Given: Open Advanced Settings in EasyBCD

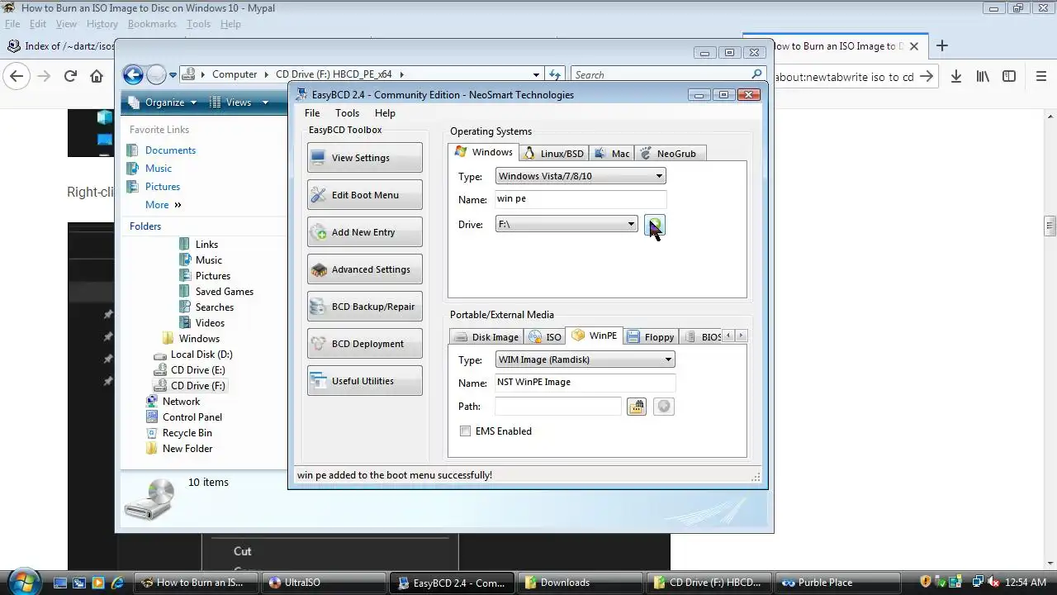Looking at the screenshot, I should click(364, 269).
